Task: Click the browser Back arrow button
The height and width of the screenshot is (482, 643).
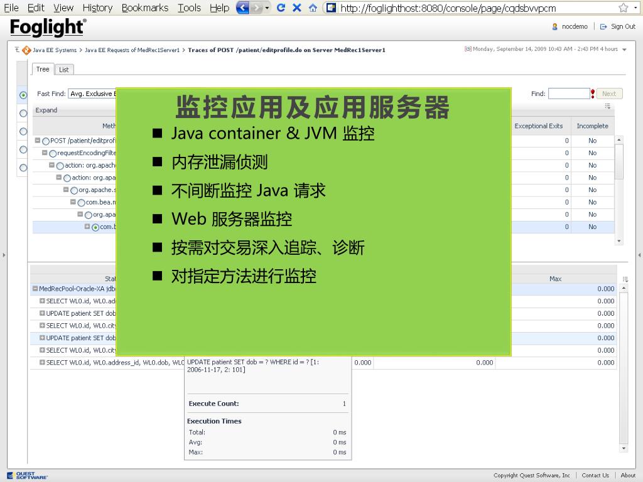Action: [243, 8]
